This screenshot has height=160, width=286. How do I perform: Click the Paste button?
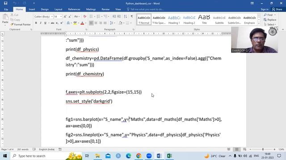coord(5,19)
